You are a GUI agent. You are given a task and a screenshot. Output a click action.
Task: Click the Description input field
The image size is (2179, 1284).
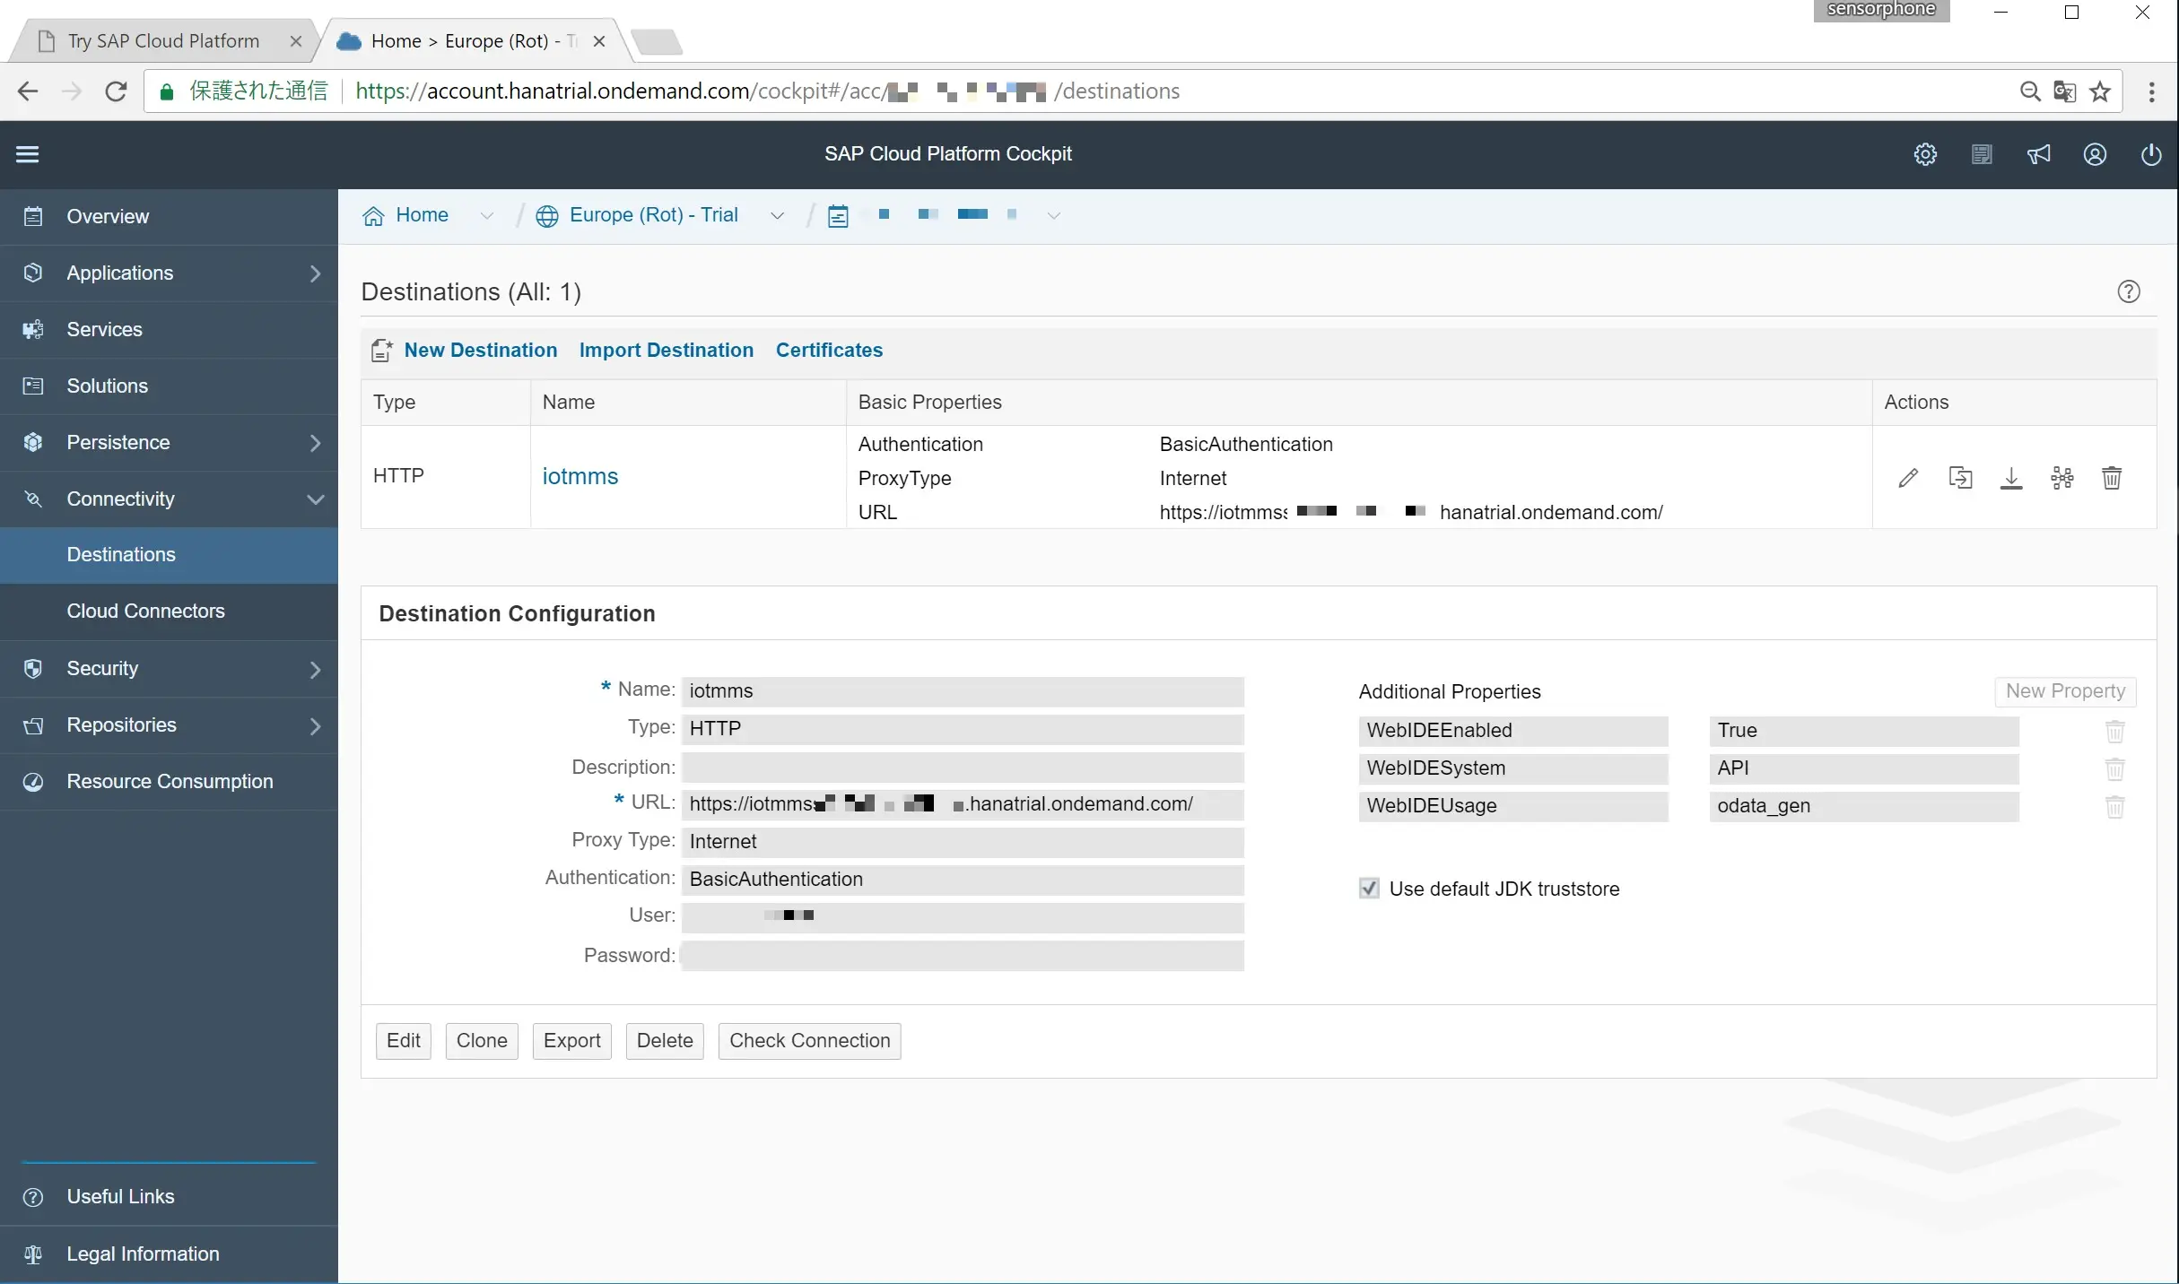[x=963, y=768]
